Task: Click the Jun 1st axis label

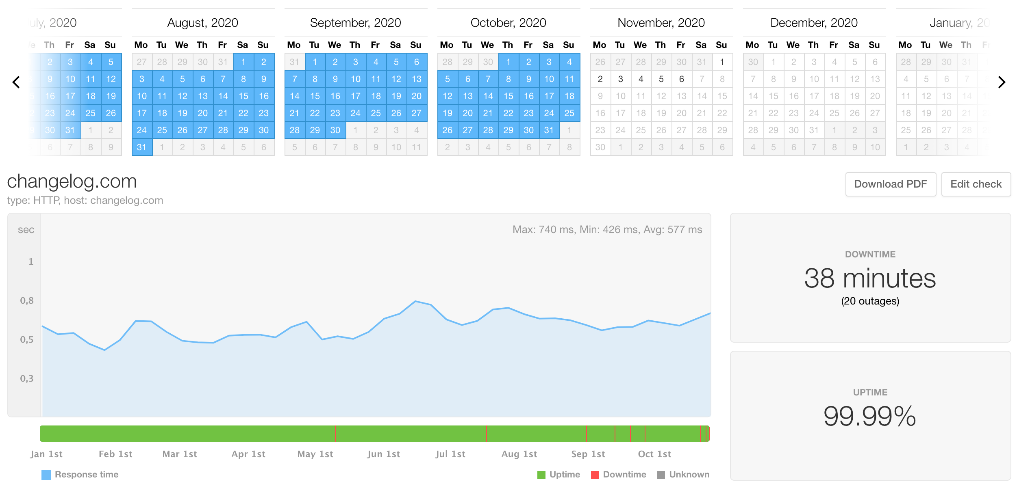Action: (383, 454)
